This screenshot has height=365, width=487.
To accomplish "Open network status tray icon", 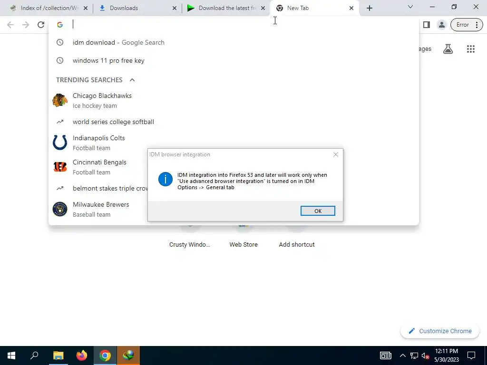I will (414, 355).
